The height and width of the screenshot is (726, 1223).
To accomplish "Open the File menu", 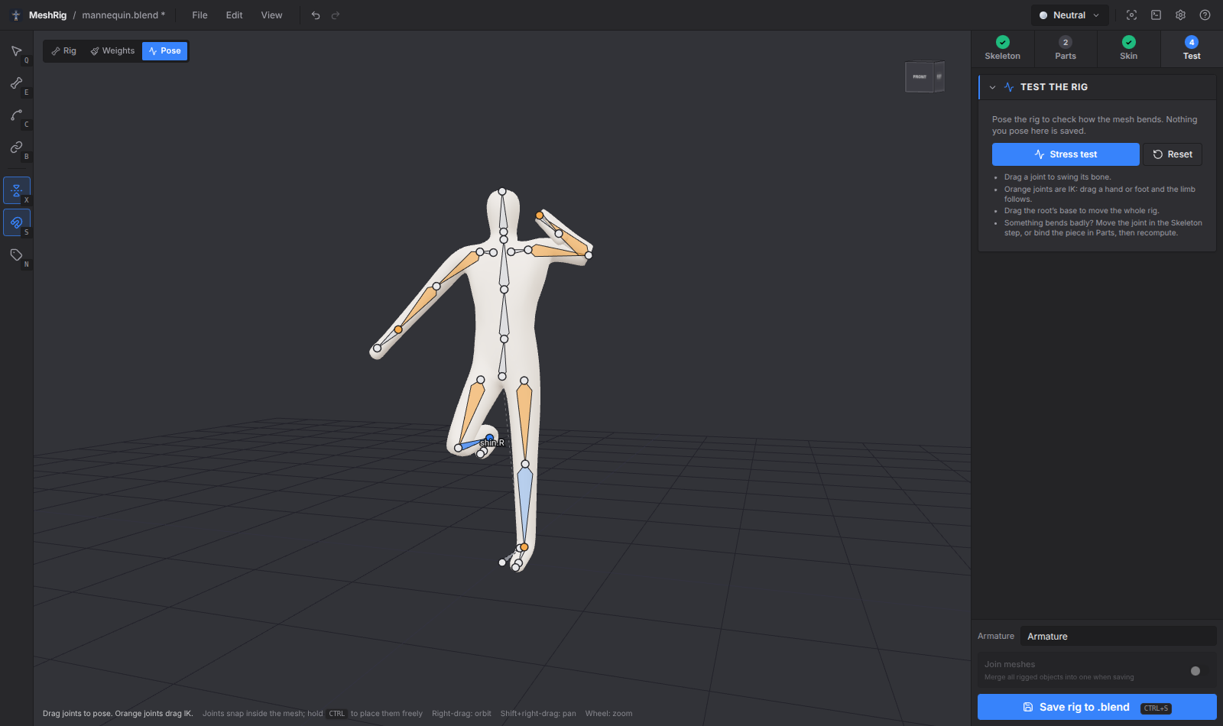I will (200, 15).
